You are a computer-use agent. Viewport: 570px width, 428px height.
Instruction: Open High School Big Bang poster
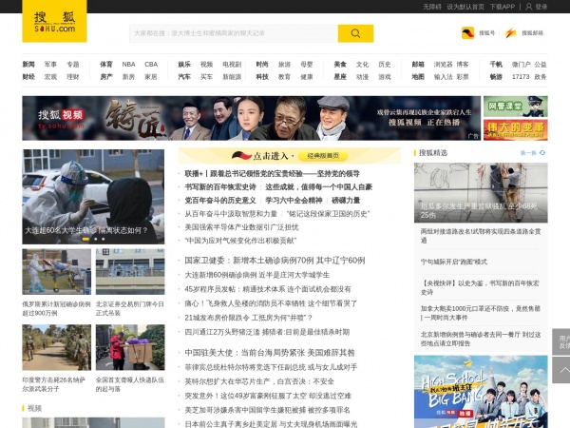481,392
